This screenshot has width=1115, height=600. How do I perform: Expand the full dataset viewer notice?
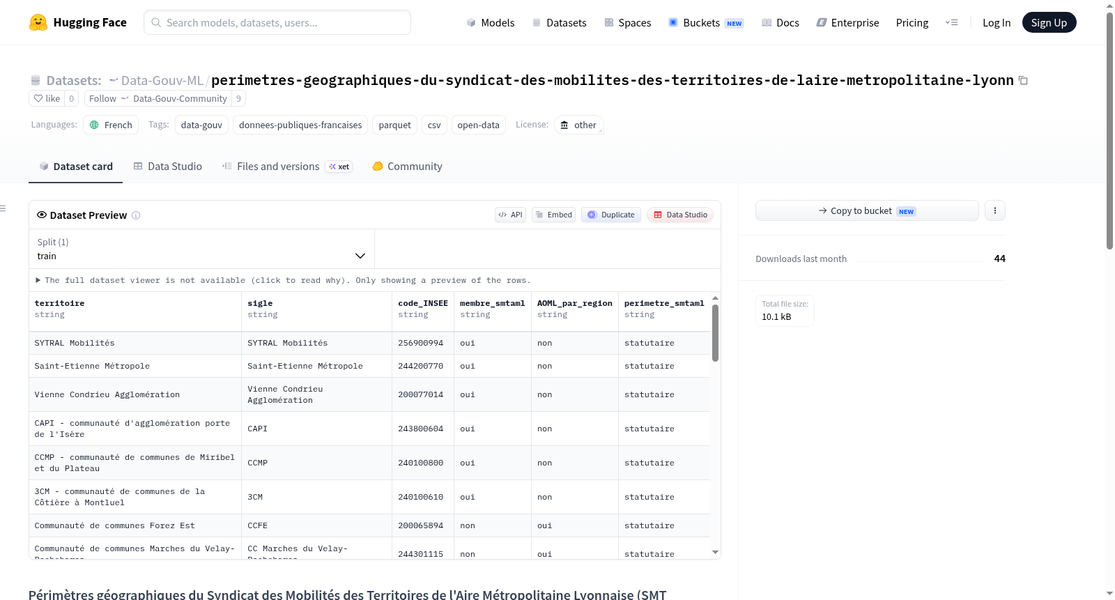283,280
